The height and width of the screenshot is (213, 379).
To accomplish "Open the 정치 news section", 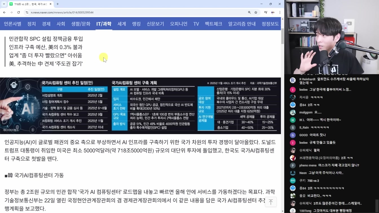I will pos(32,24).
